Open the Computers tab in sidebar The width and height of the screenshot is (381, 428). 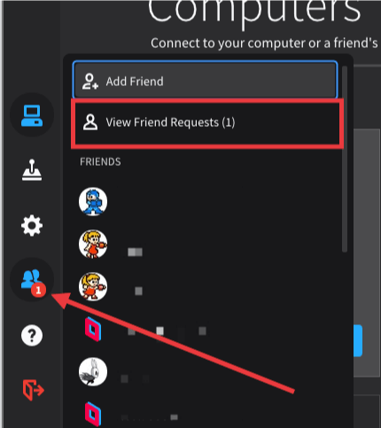pyautogui.click(x=32, y=115)
